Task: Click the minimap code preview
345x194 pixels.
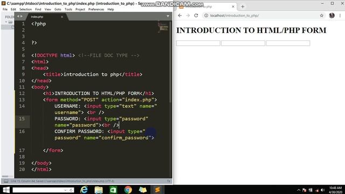Action: click(163, 27)
